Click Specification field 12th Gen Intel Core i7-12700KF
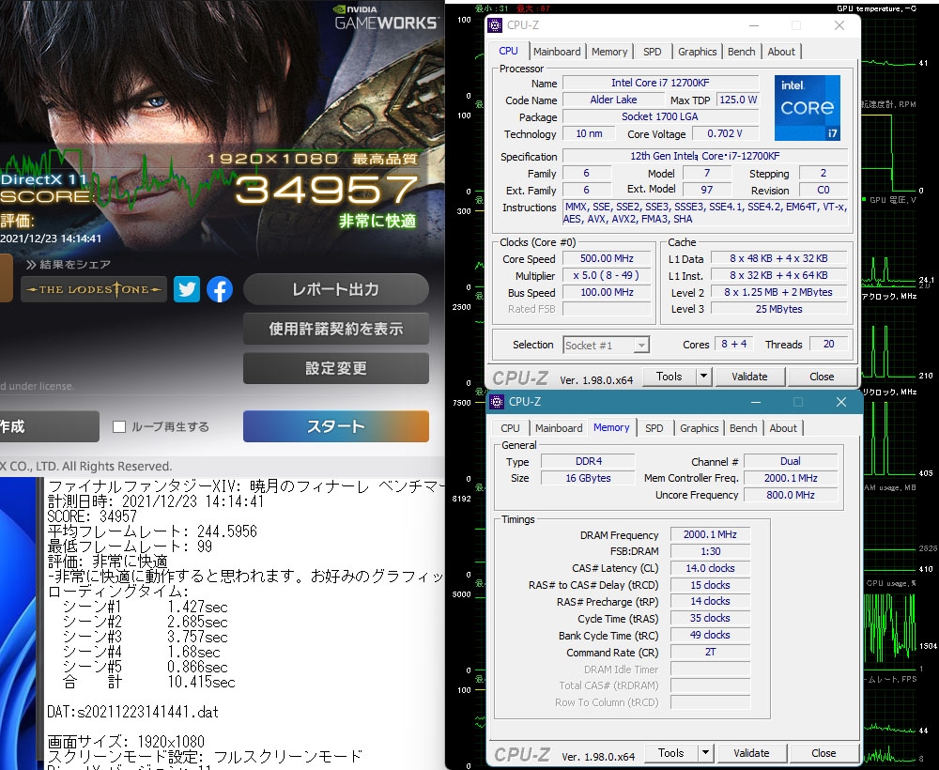The image size is (939, 770). [x=705, y=156]
